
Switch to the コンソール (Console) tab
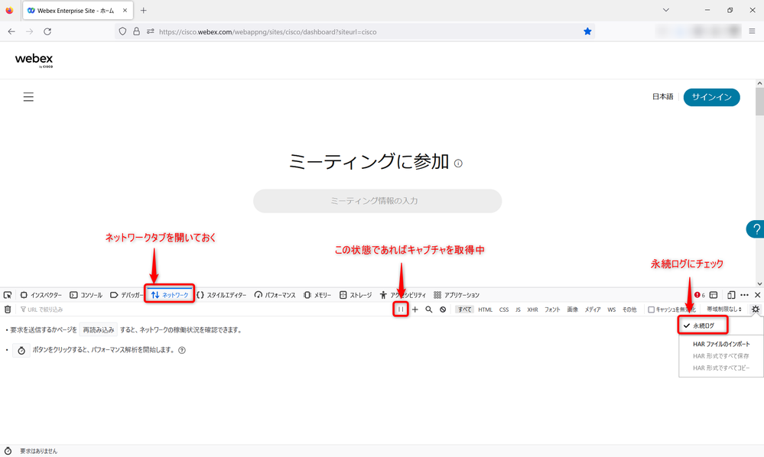click(86, 295)
